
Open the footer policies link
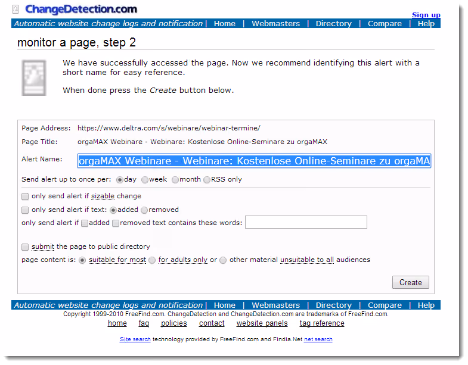pos(173,323)
